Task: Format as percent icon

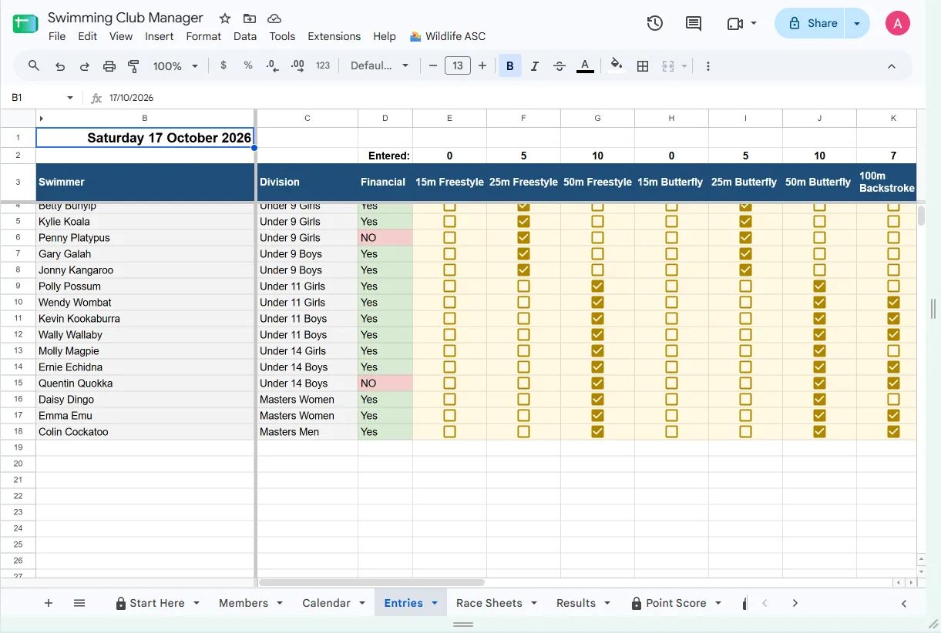Action: (x=248, y=66)
